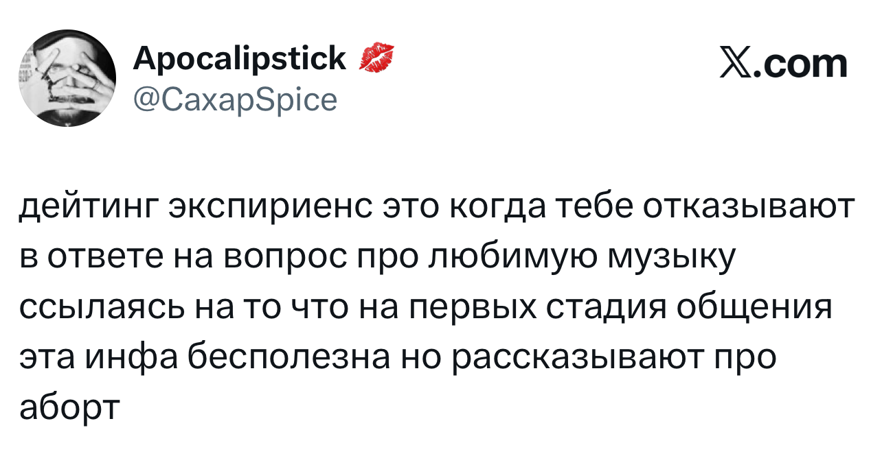
Task: Click the word "отказывают" in first line
Action: tap(748, 207)
